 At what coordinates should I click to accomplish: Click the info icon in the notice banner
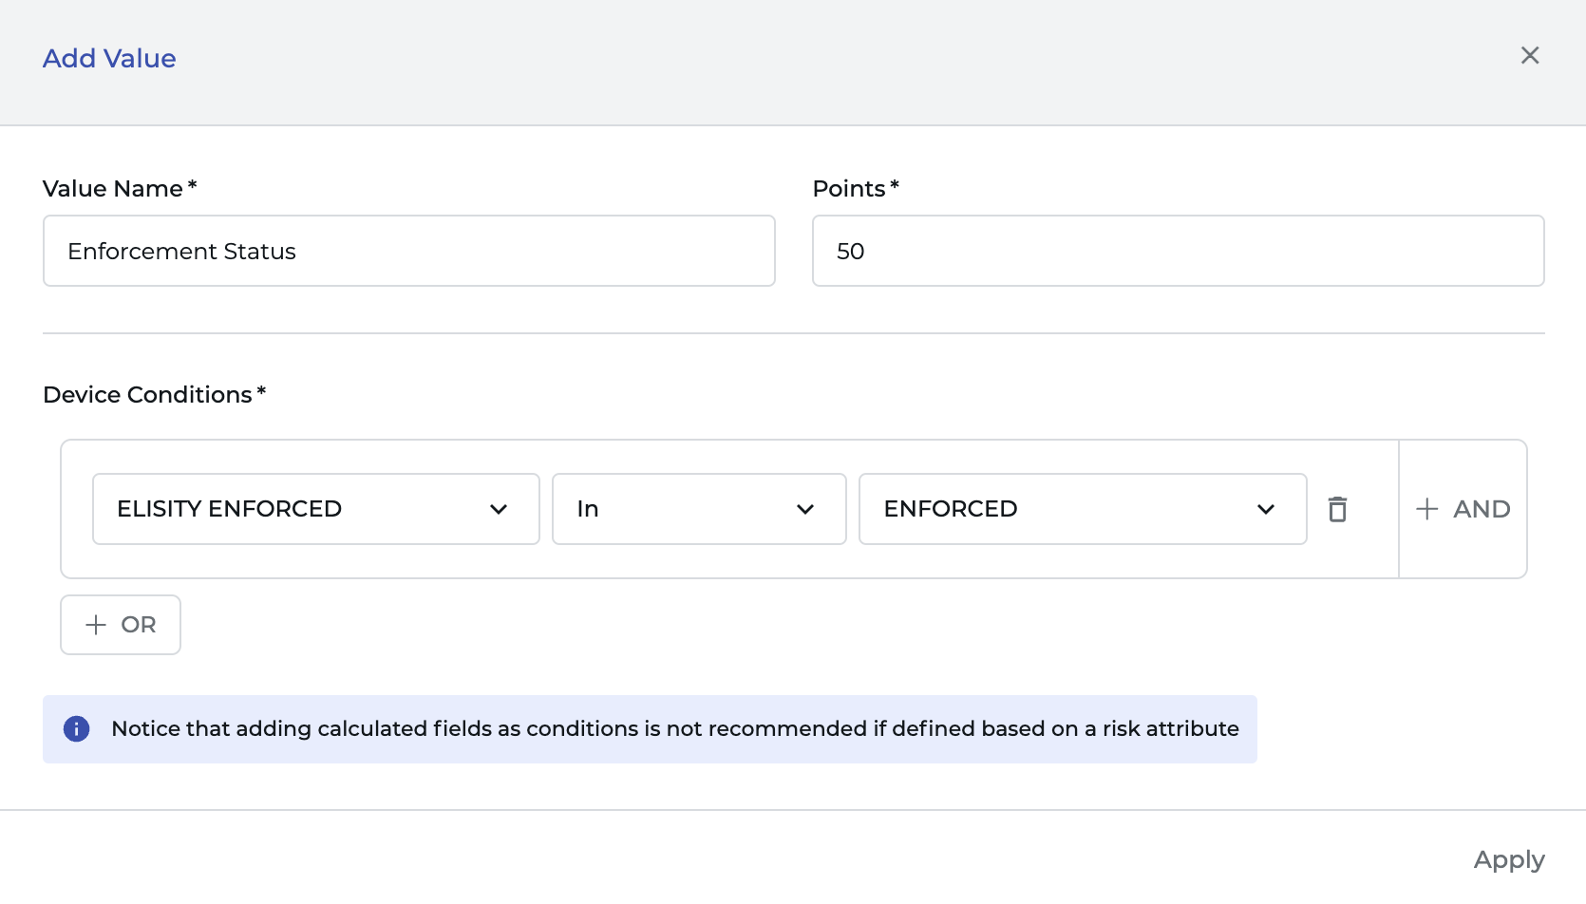(x=77, y=729)
